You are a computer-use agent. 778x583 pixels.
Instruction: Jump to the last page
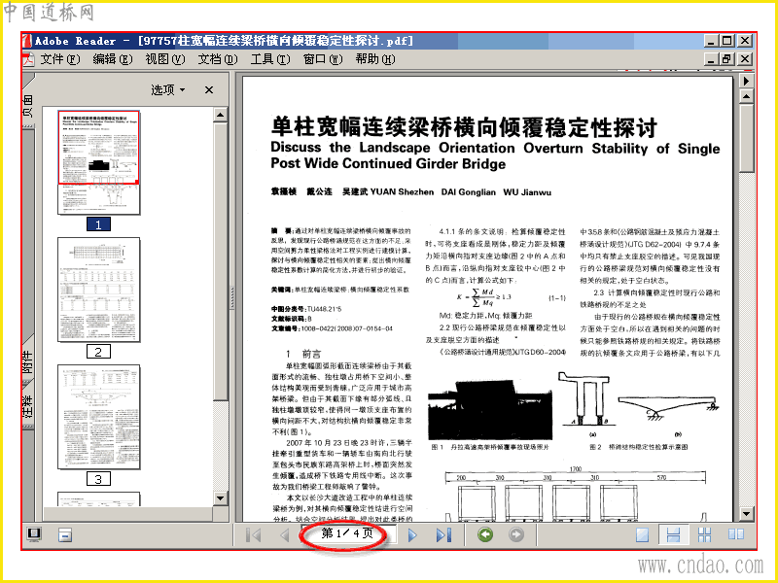pyautogui.click(x=443, y=535)
